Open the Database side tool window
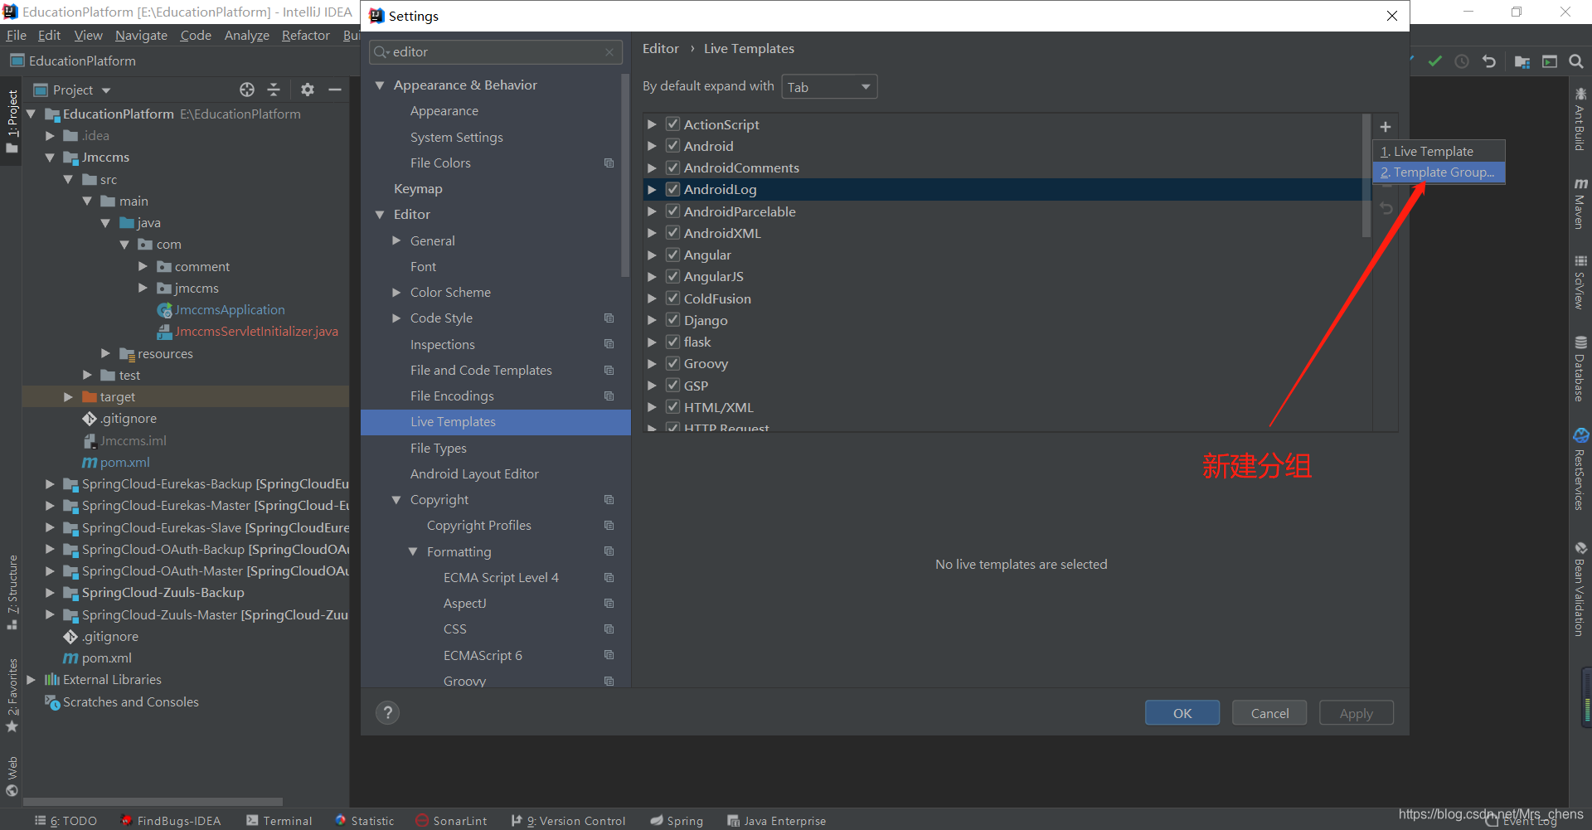Viewport: 1592px width, 830px height. click(x=1580, y=369)
